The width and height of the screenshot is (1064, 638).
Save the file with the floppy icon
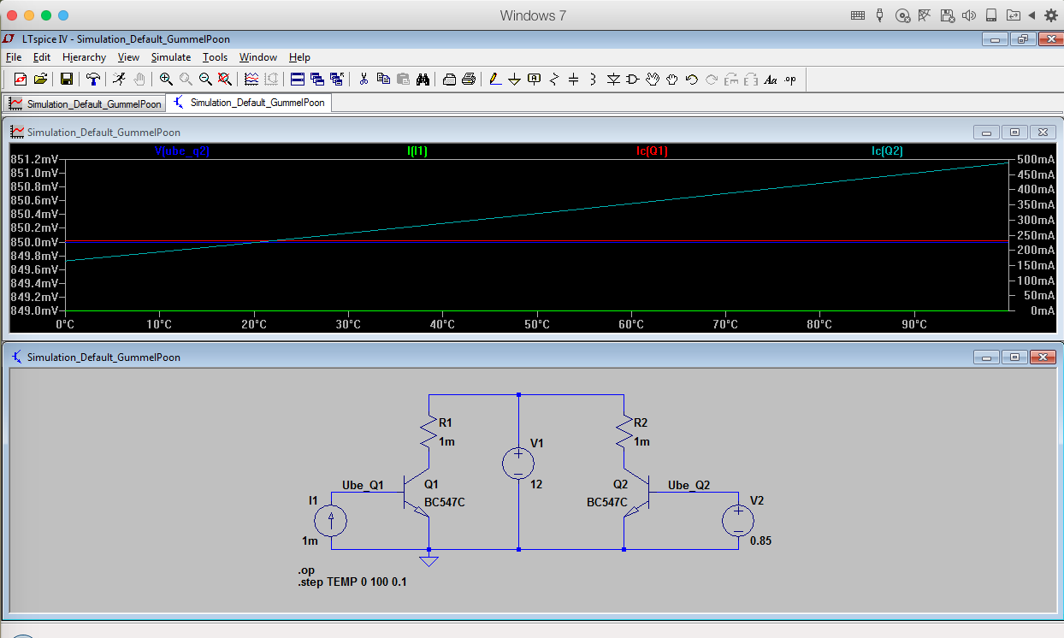click(66, 80)
